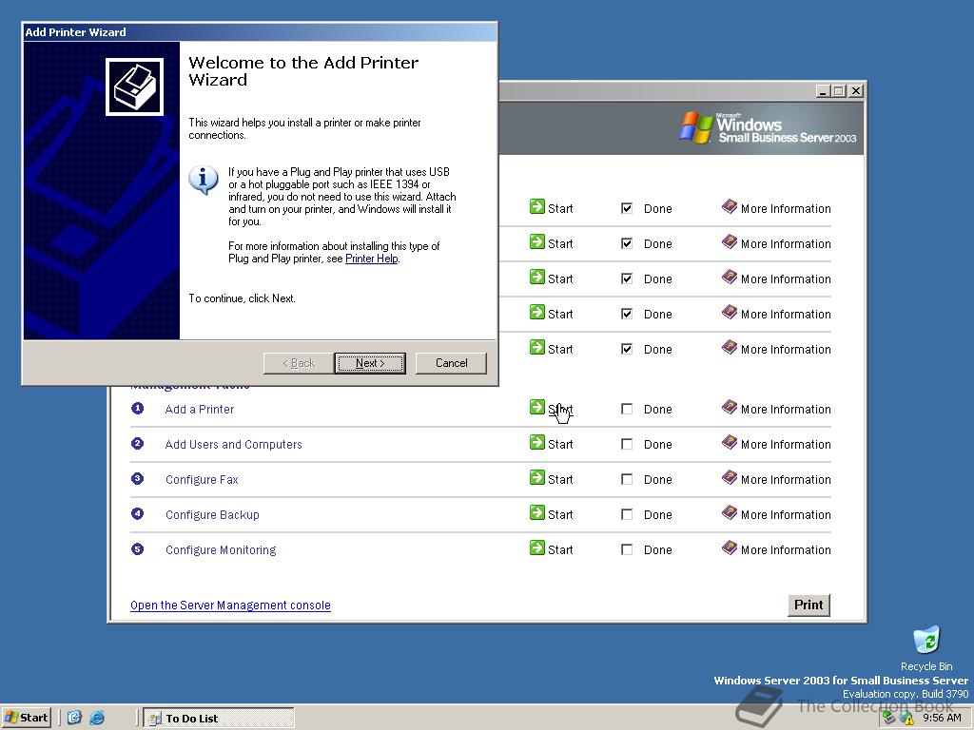
Task: Maximize the To Do List window
Action: point(838,91)
